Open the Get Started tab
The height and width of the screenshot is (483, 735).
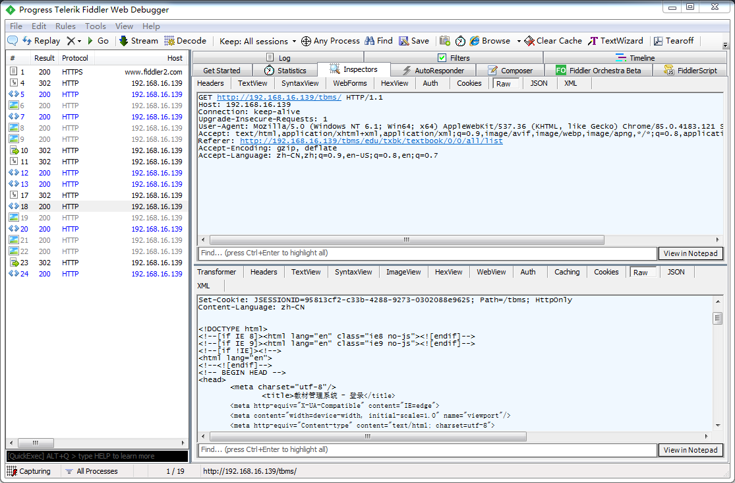221,71
